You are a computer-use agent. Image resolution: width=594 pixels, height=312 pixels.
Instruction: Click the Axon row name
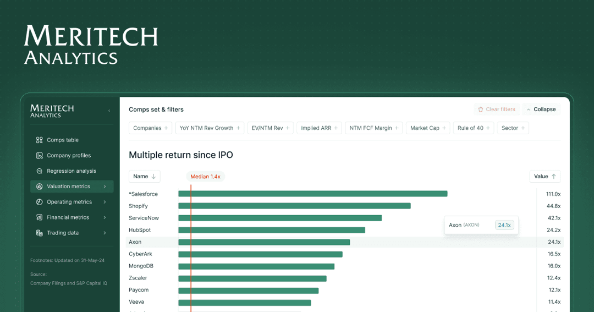pos(135,242)
